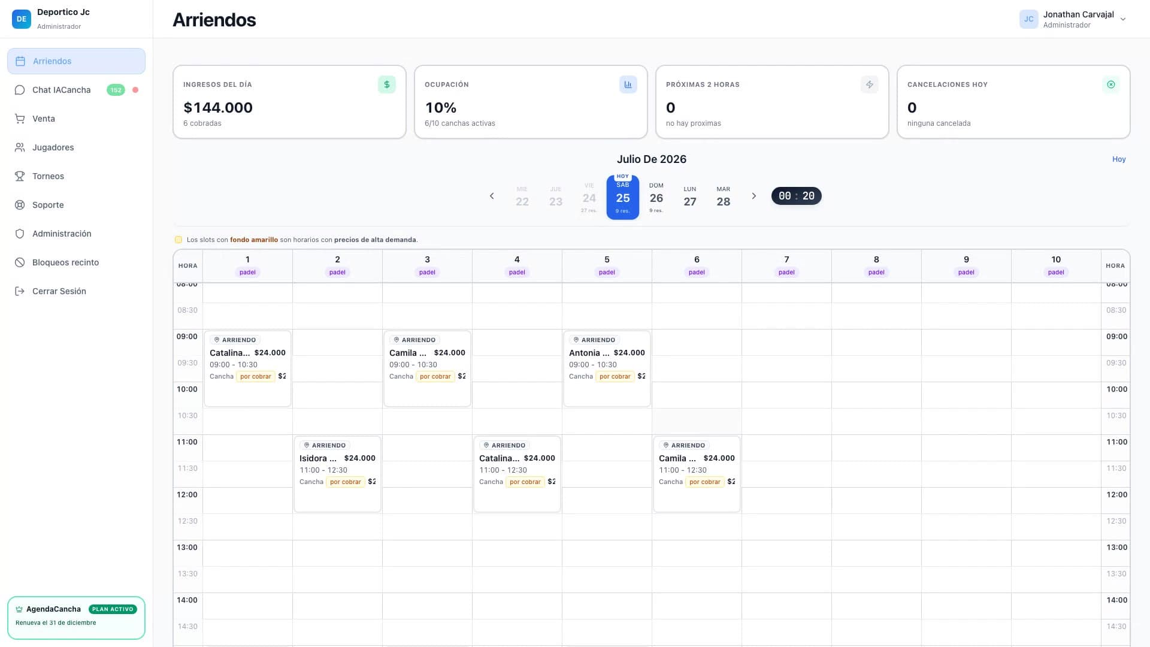Image resolution: width=1150 pixels, height=647 pixels.
Task: Select Saturday 25 (Hoy) in the date strip
Action: click(x=623, y=197)
